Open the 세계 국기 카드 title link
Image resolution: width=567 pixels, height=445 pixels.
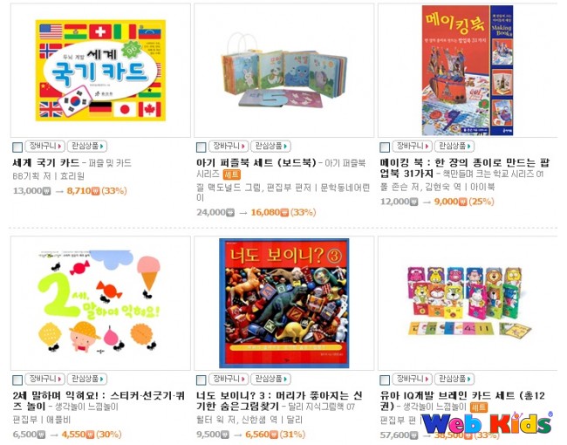click(46, 163)
